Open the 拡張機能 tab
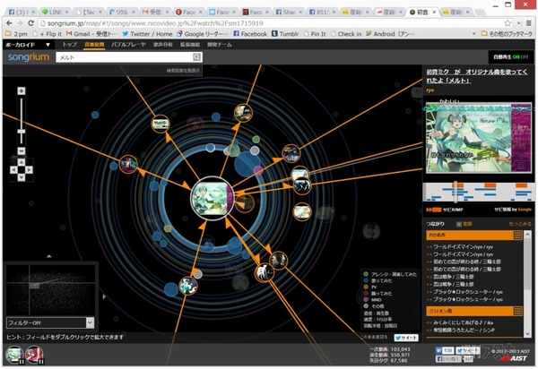The height and width of the screenshot is (369, 538). pos(190,45)
